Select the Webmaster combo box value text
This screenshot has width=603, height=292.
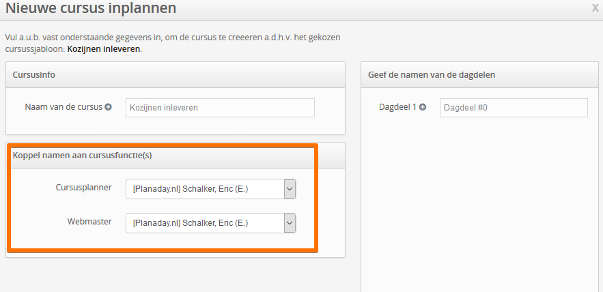(191, 223)
